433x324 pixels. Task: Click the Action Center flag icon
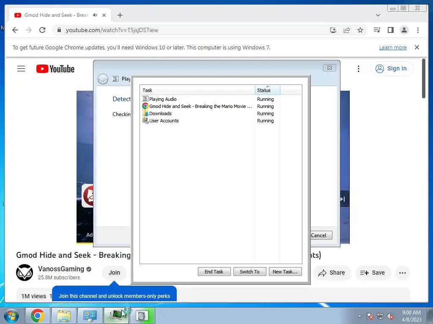(x=370, y=316)
